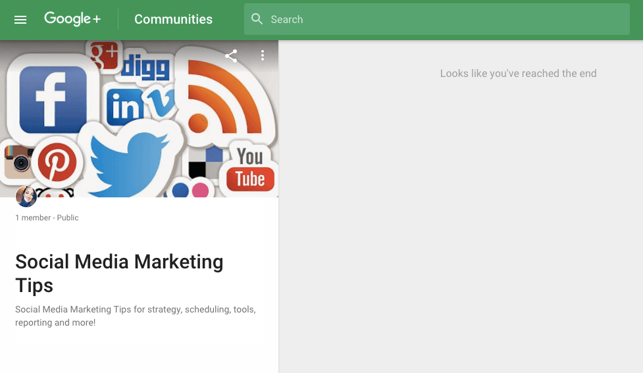The width and height of the screenshot is (643, 373).
Task: Share this community via share icon
Action: point(231,56)
